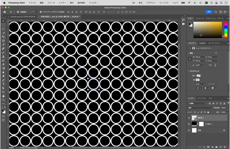Select the Type tool
Image resolution: width=230 pixels, height=149 pixels.
[3, 84]
